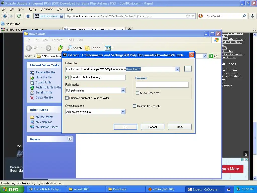Open the browser URL history dropdown arrow

pyautogui.click(x=193, y=16)
